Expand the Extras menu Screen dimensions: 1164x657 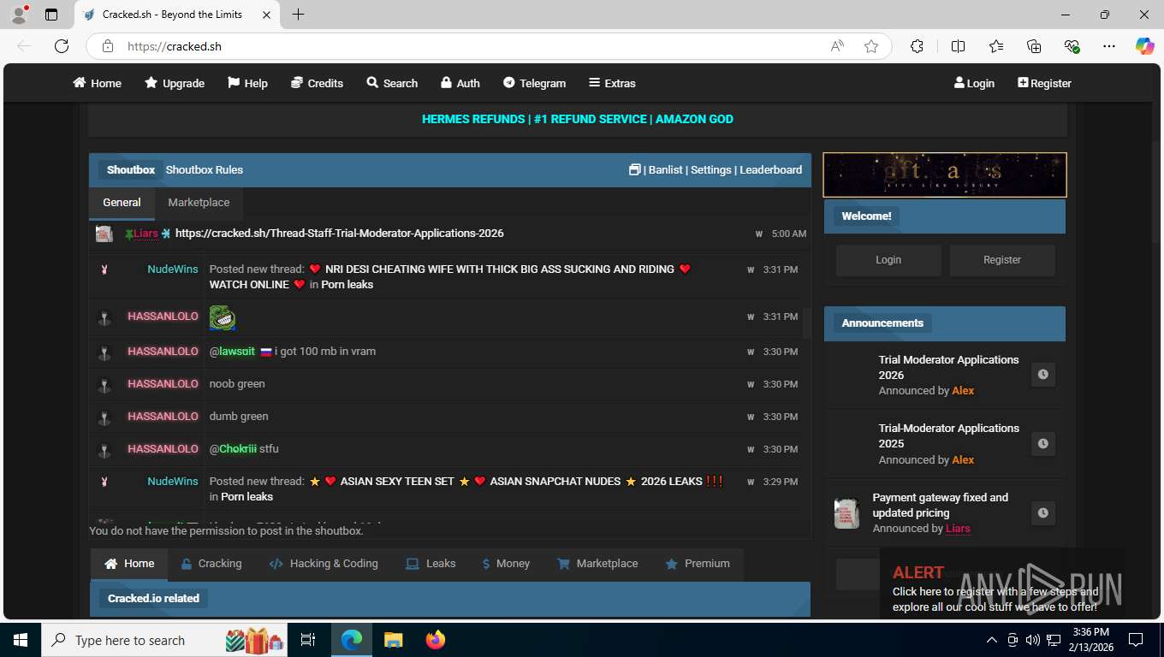(x=612, y=83)
